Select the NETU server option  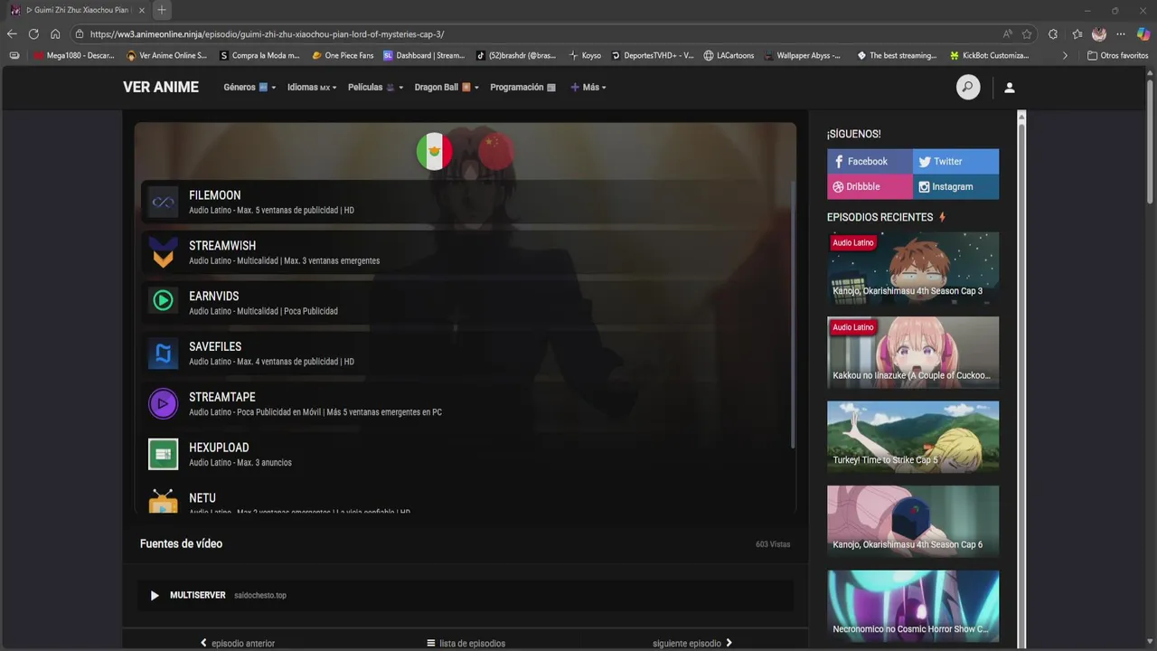click(x=465, y=499)
